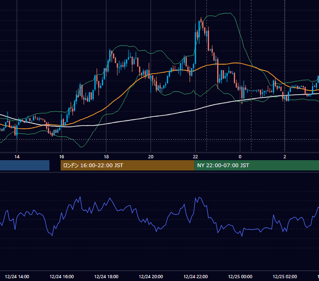Click the 12/24 16:00 date label
This screenshot has width=319, height=281.
pos(61,277)
